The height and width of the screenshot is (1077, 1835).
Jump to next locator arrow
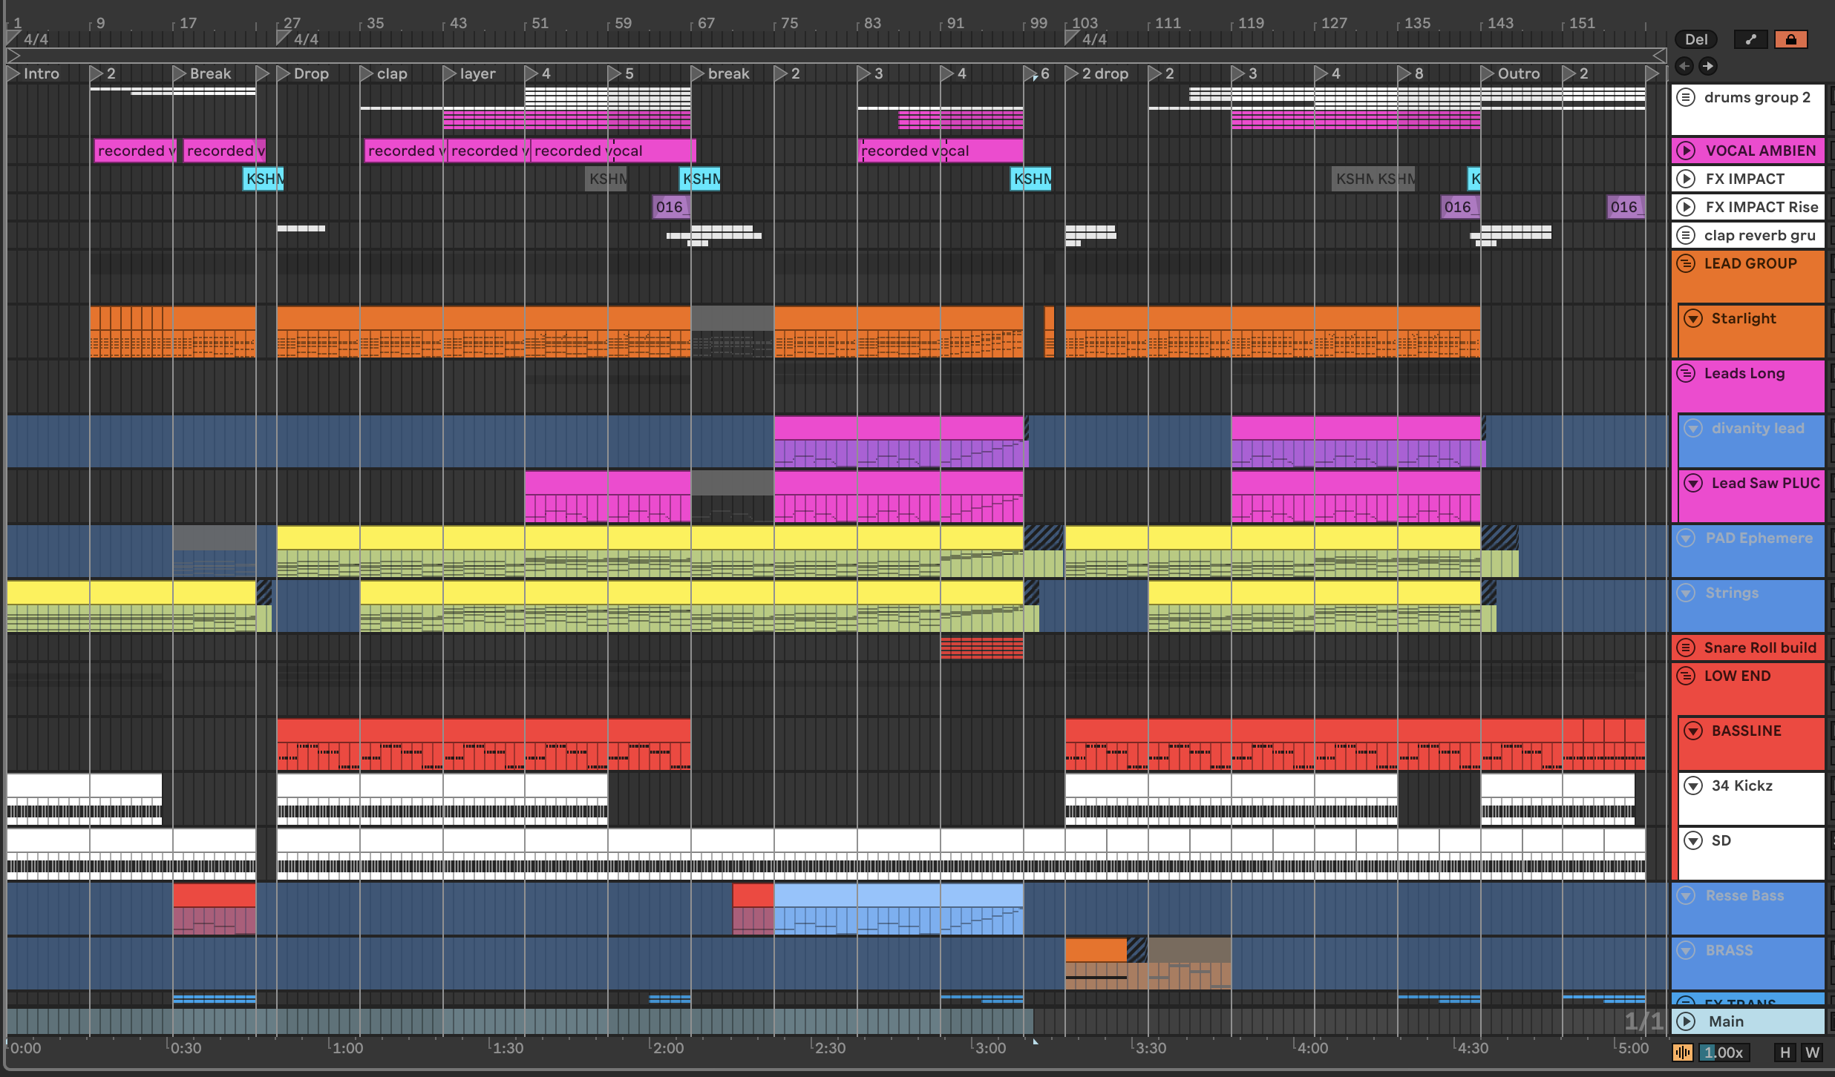point(1708,66)
